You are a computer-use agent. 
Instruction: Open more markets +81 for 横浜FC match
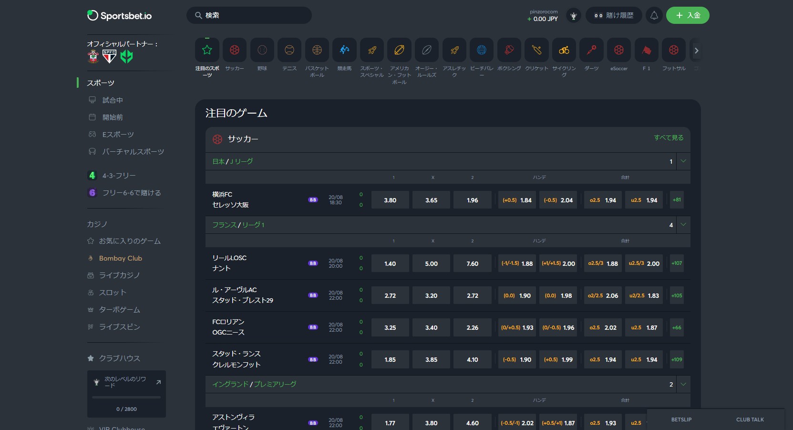677,200
